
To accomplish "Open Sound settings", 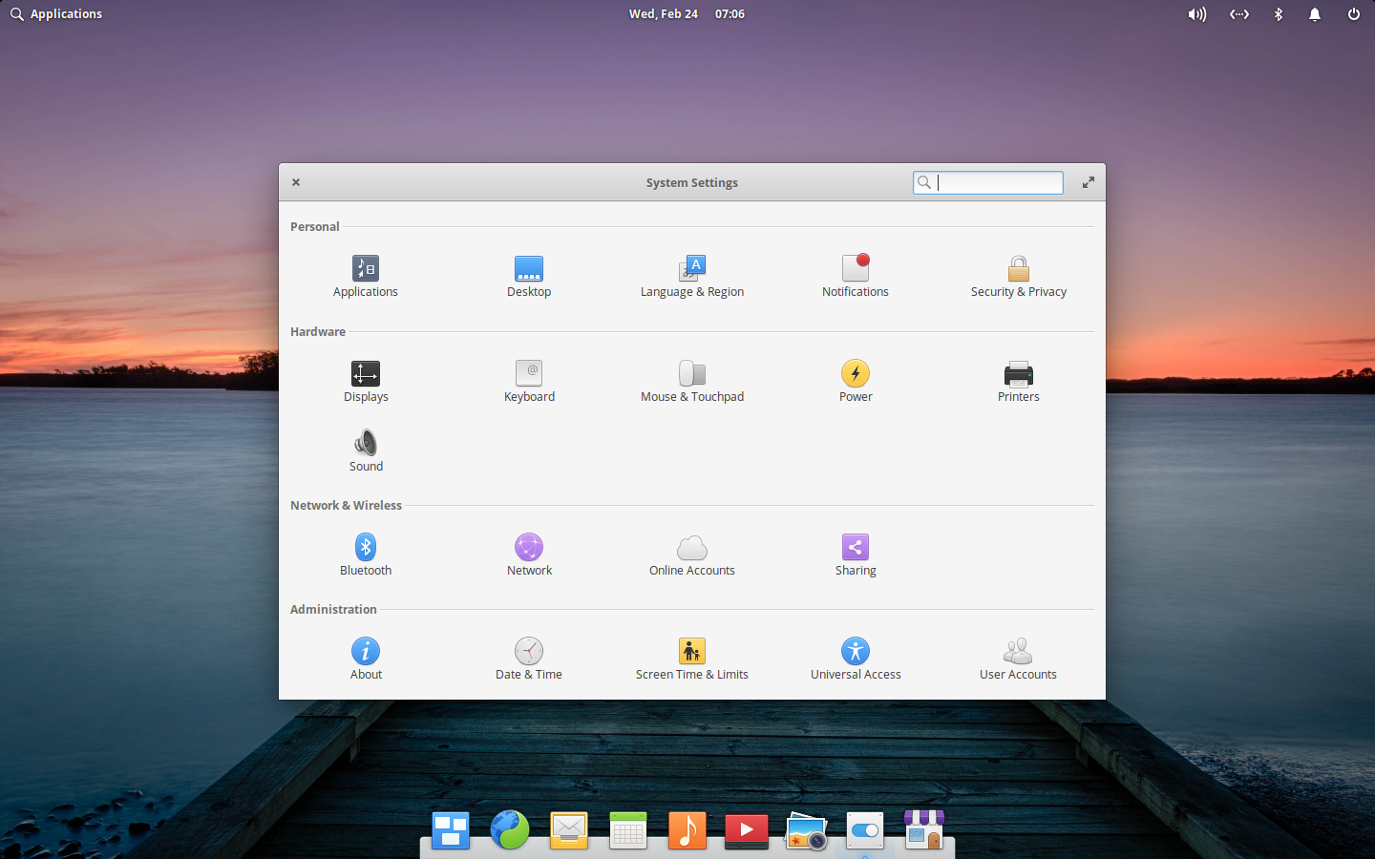I will 366,450.
